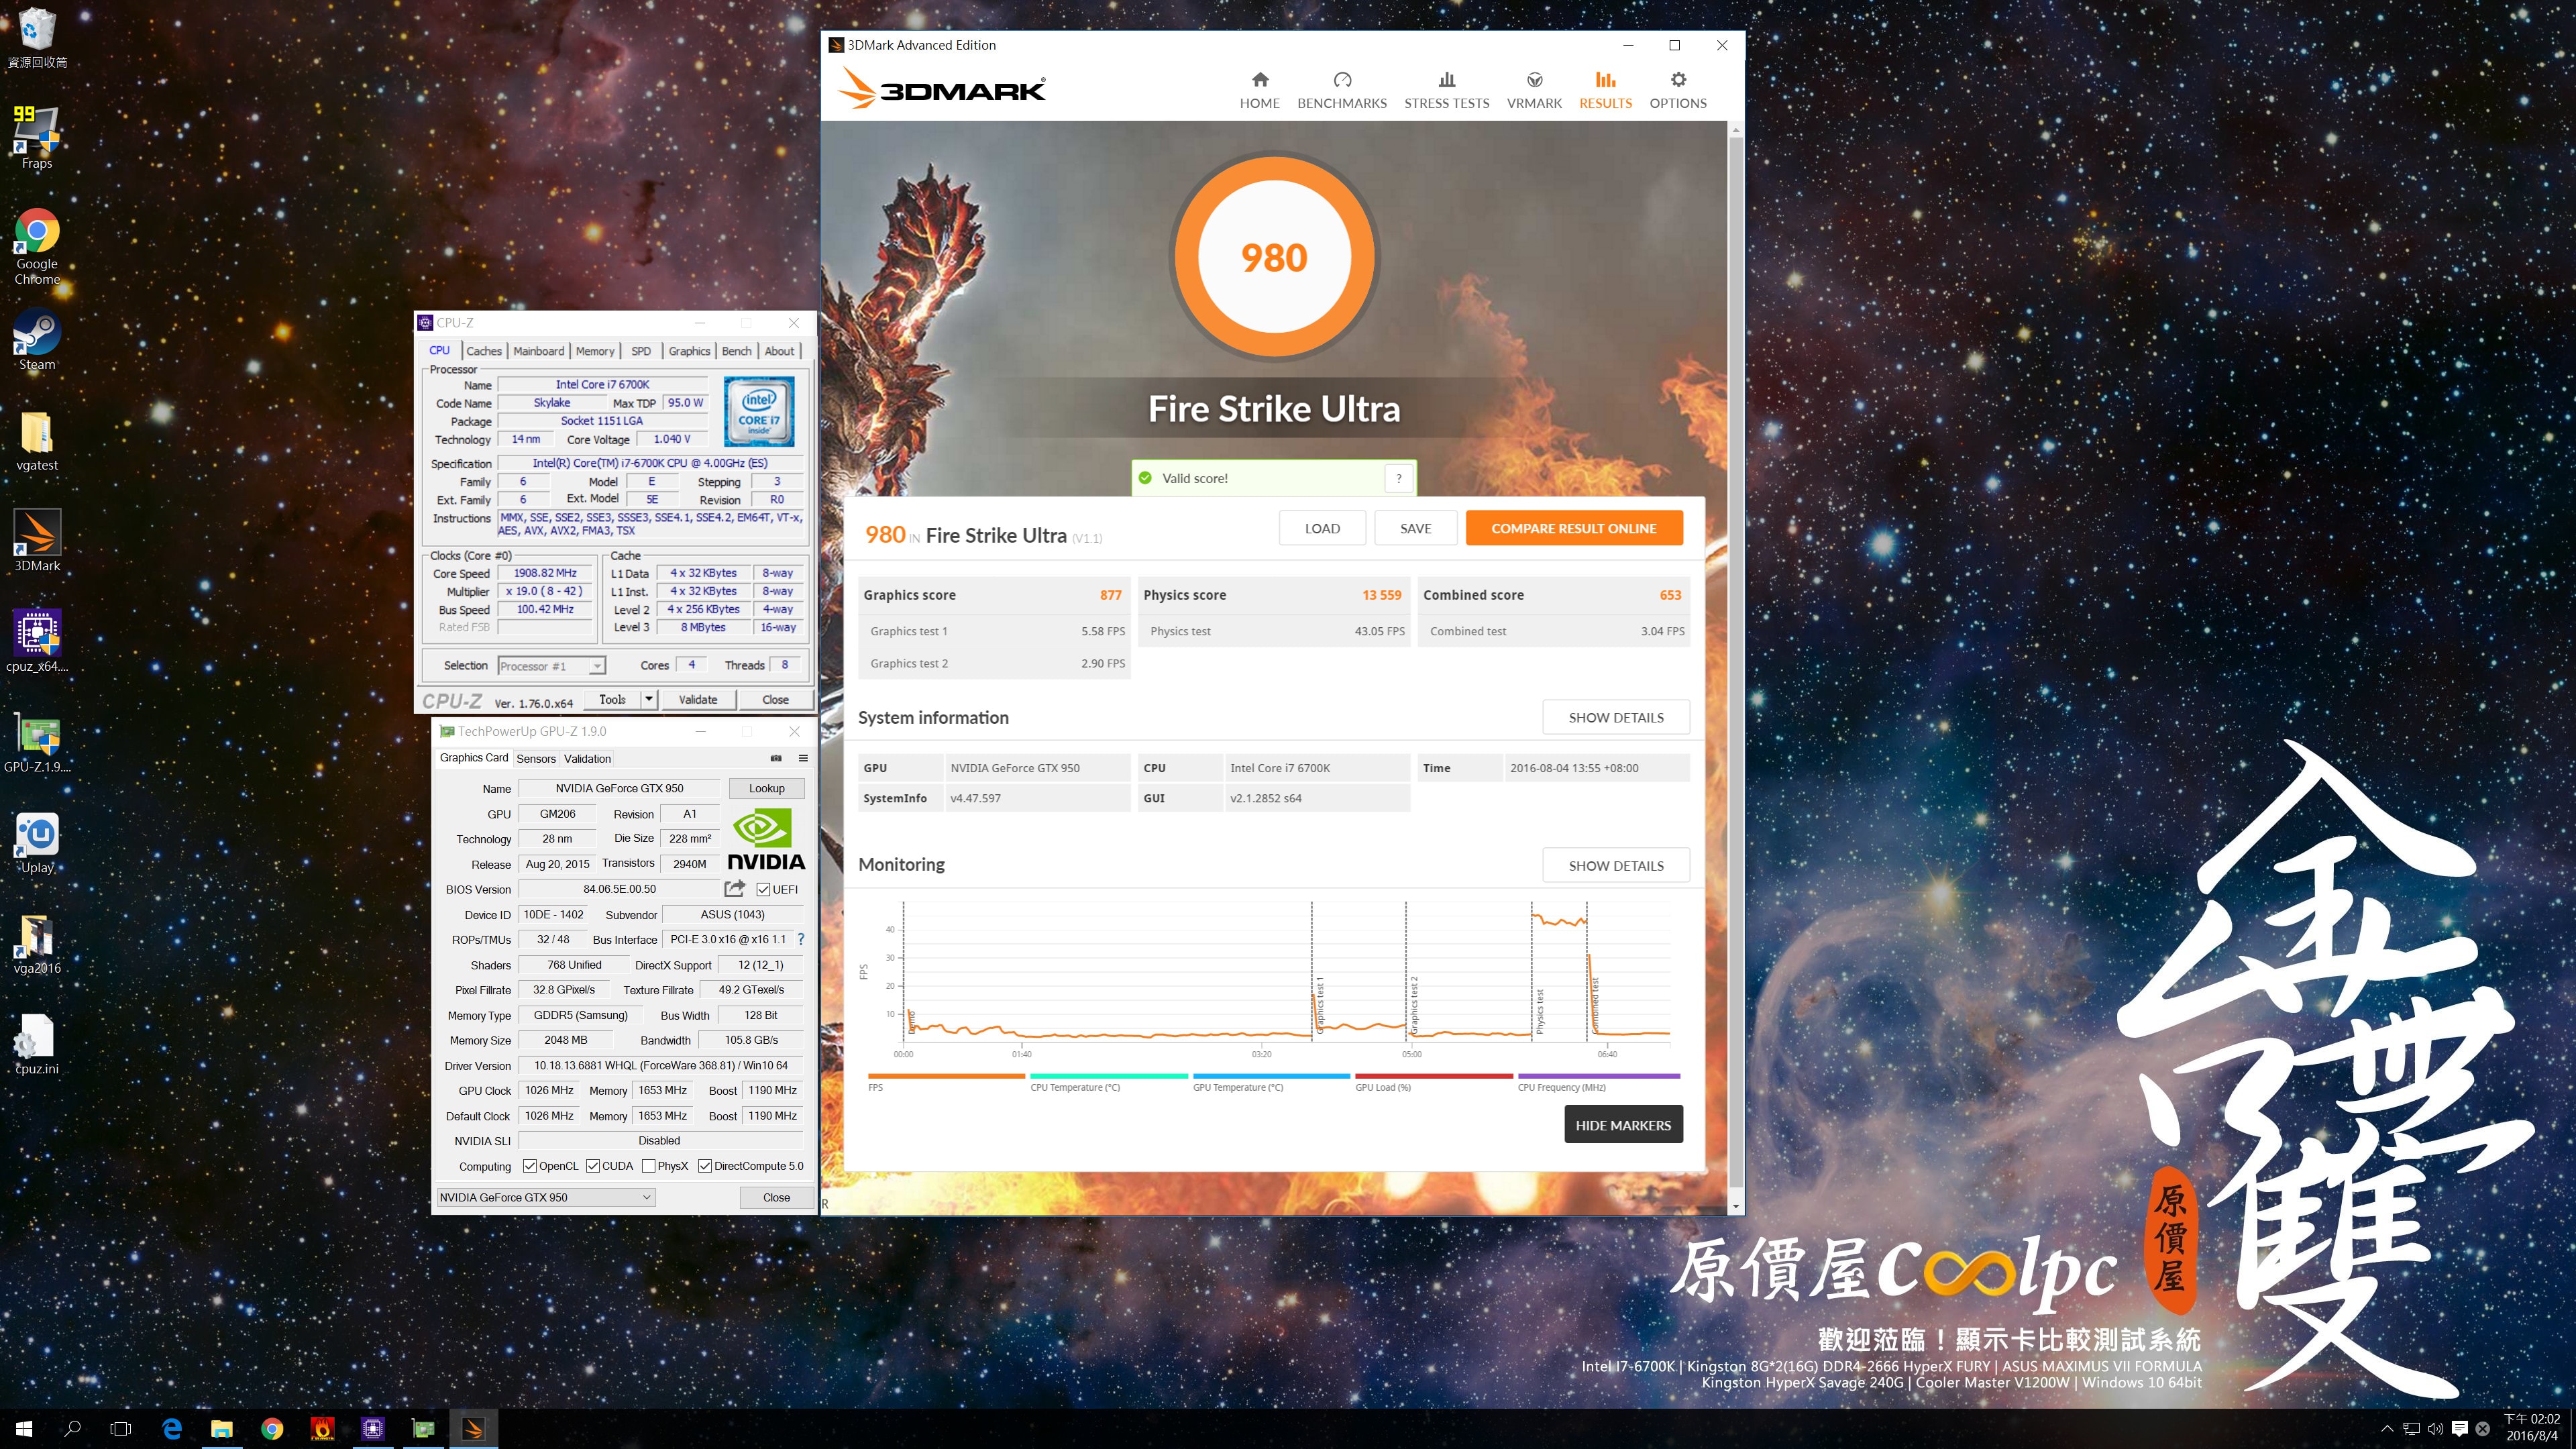Switch to the Graphics tab in CPU-Z

[x=689, y=351]
